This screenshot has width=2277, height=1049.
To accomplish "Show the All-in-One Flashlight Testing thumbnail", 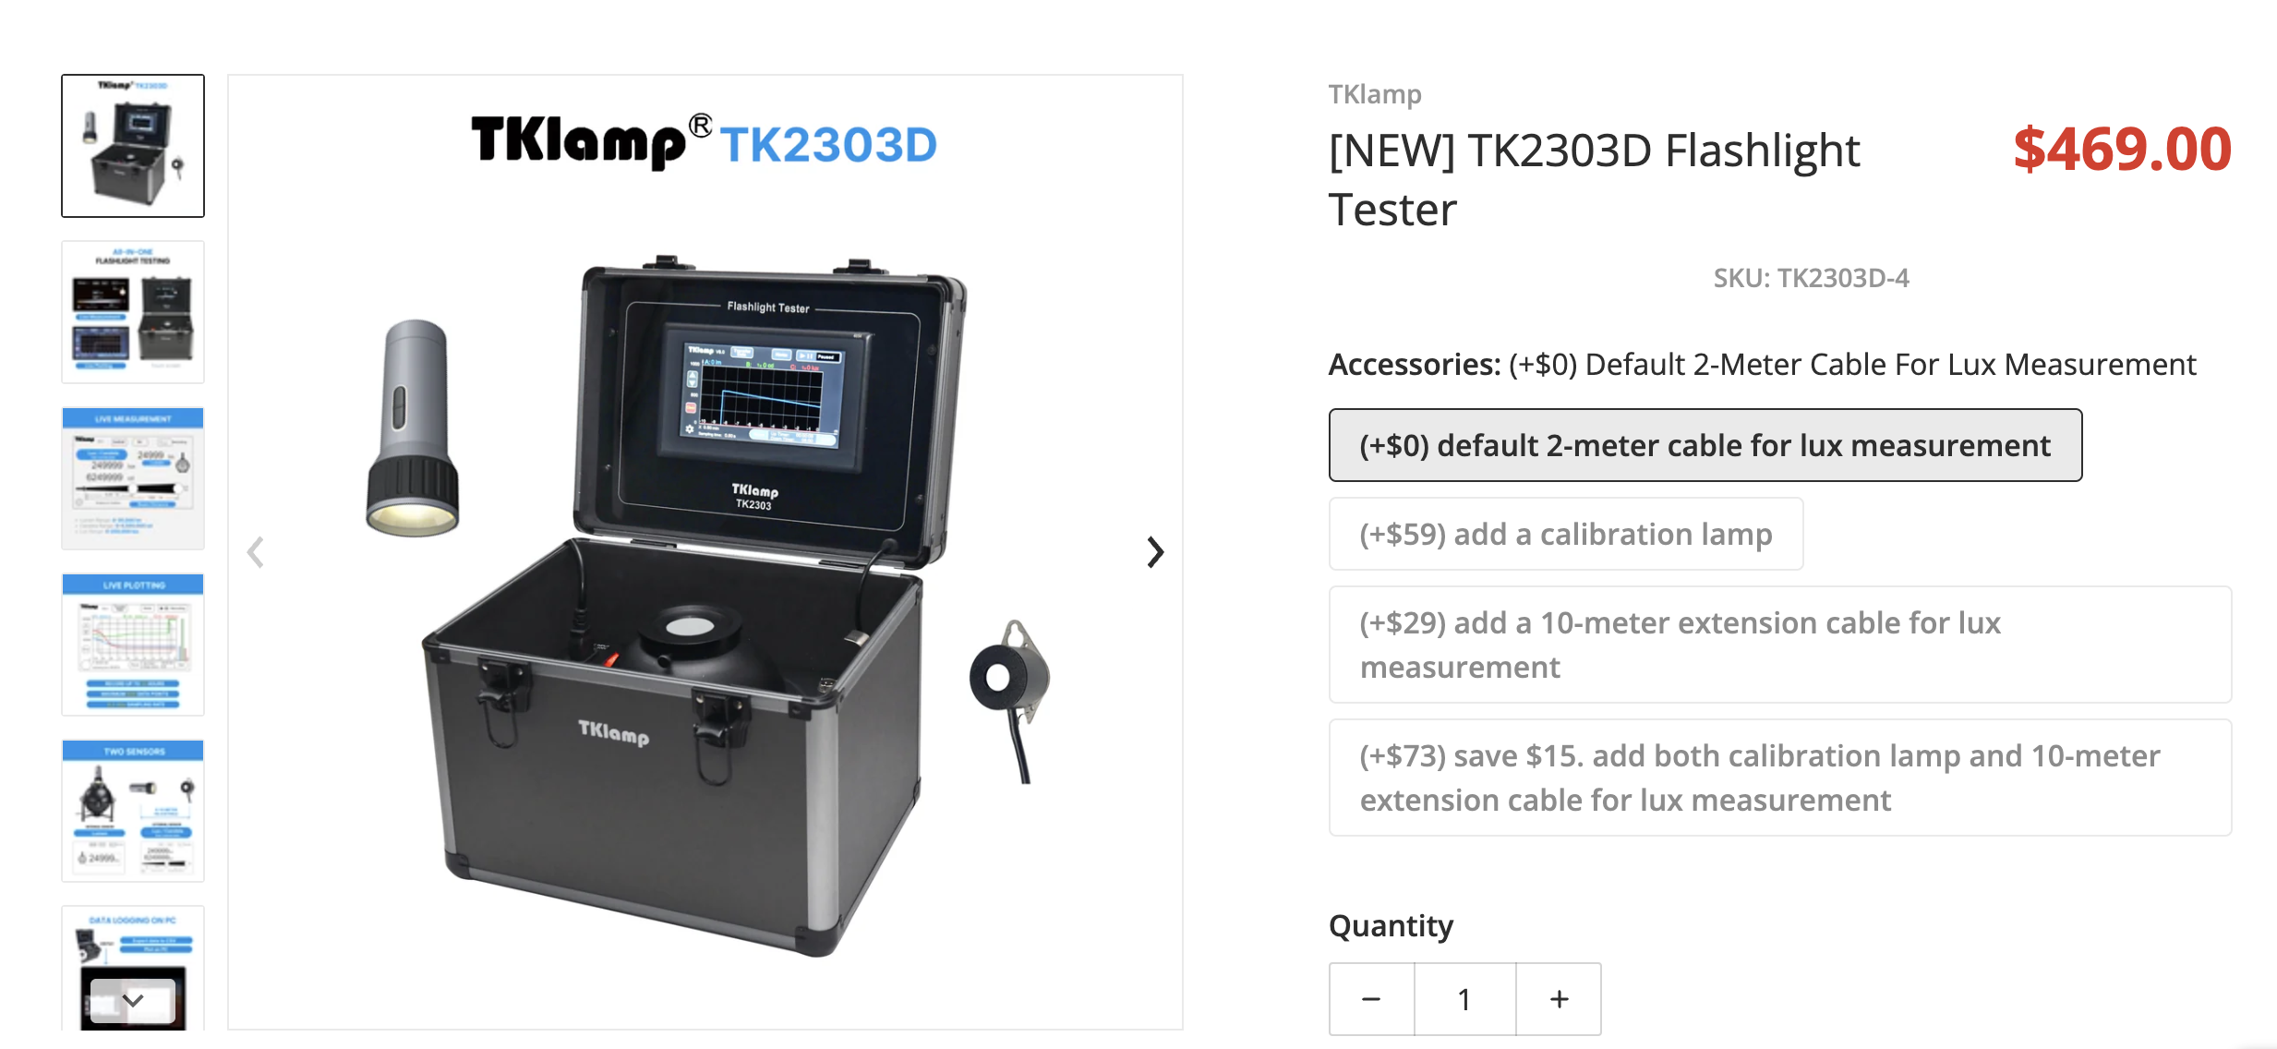I will point(133,312).
